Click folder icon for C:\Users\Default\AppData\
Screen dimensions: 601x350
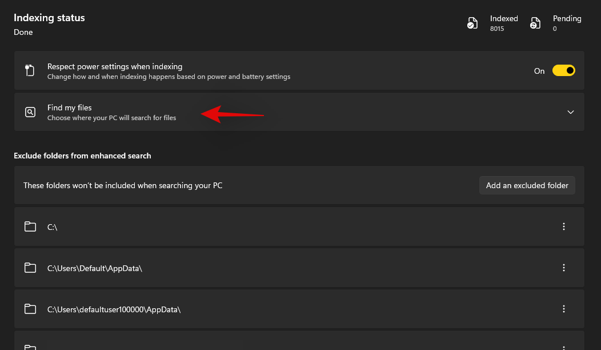click(x=30, y=268)
